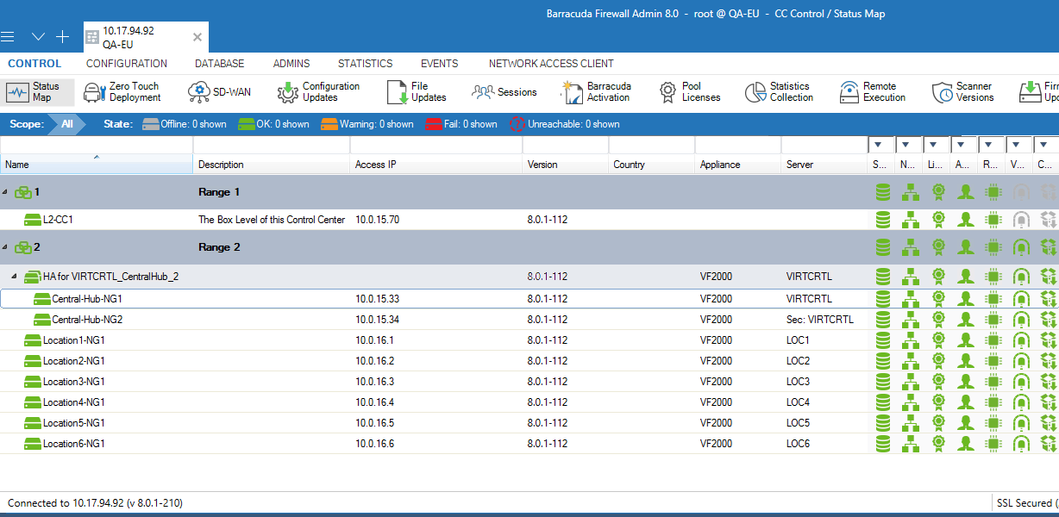
Task: Switch to the EVENTS tab
Action: click(x=440, y=64)
